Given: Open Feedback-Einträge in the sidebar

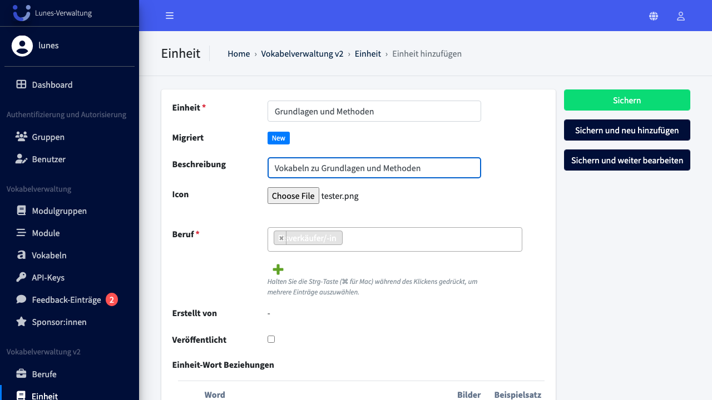Looking at the screenshot, I should tap(70, 299).
